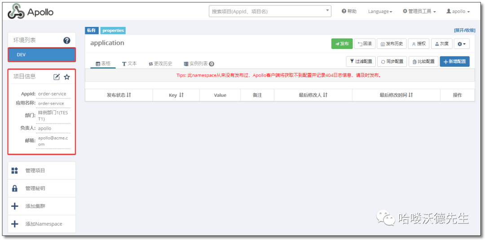Click the 备注 column header
Screen dimensions: 485x240
(257, 95)
